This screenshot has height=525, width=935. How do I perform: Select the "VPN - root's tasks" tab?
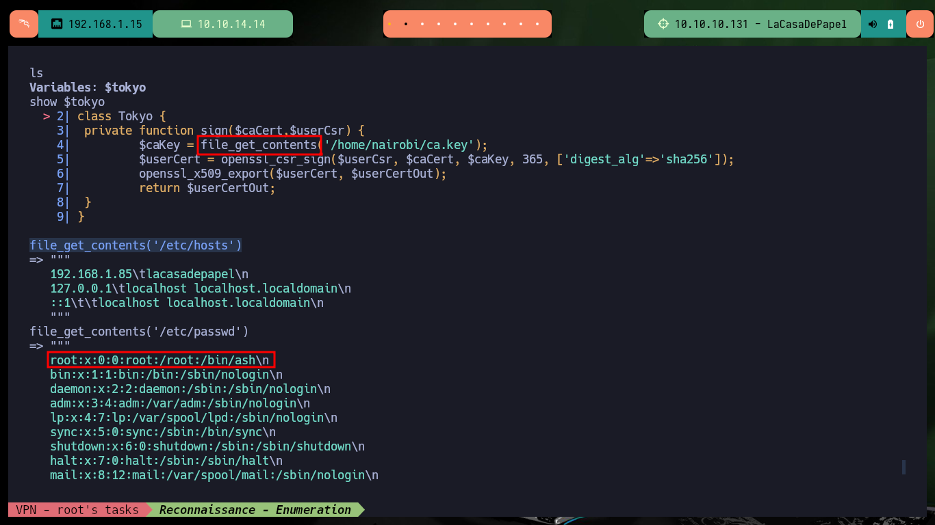(77, 510)
